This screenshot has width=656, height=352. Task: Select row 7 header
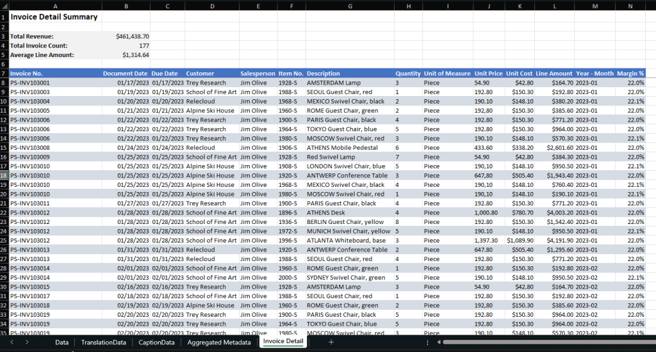tap(4, 74)
